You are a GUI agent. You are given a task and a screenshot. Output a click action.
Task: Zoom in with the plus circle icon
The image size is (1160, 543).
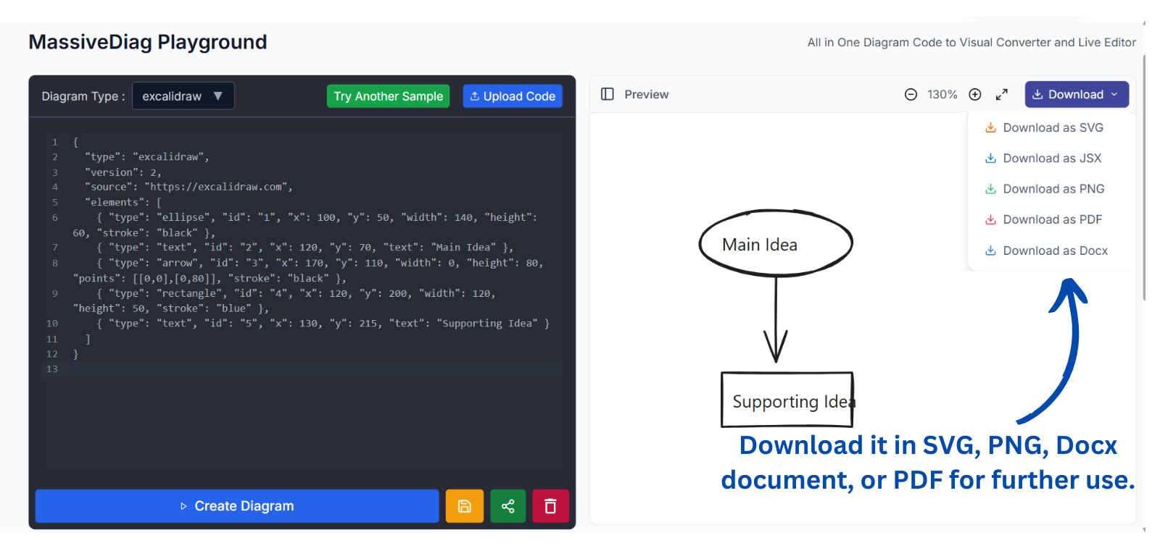(x=975, y=95)
